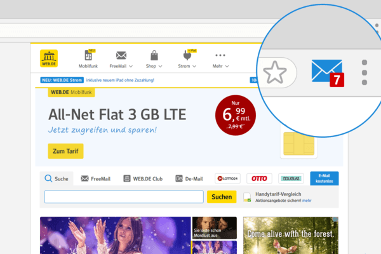Open the 'Sie löste schon Mordlust aus' thumbnail

[x=215, y=228]
